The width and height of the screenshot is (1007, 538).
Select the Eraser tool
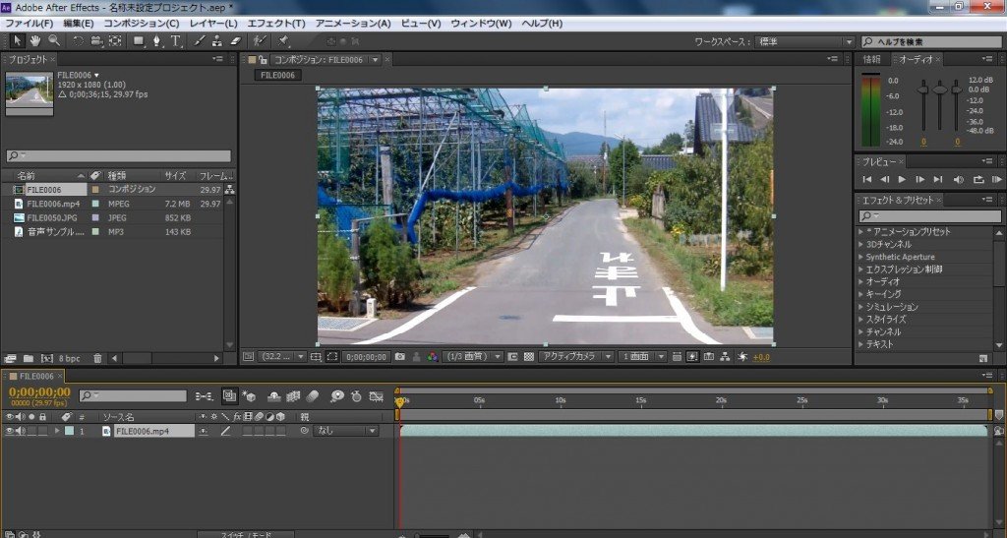point(235,40)
